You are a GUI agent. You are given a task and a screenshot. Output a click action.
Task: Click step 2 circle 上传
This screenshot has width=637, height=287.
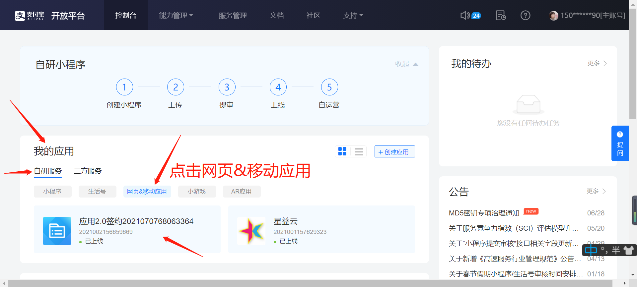coord(176,87)
